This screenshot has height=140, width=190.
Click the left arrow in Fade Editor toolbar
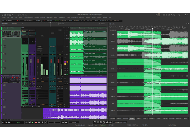(x=120, y=27)
